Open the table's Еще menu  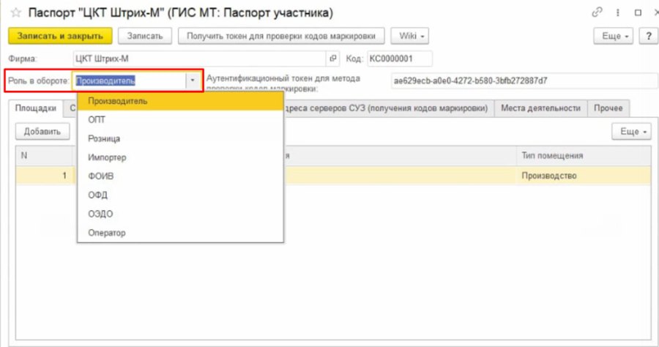pyautogui.click(x=631, y=132)
